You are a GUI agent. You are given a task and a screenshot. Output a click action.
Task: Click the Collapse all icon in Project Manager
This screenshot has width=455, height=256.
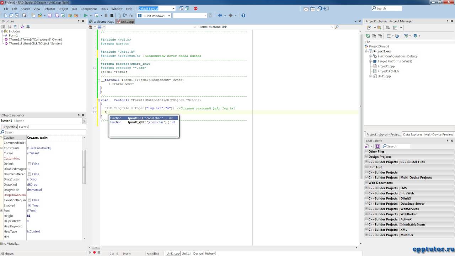(x=380, y=36)
